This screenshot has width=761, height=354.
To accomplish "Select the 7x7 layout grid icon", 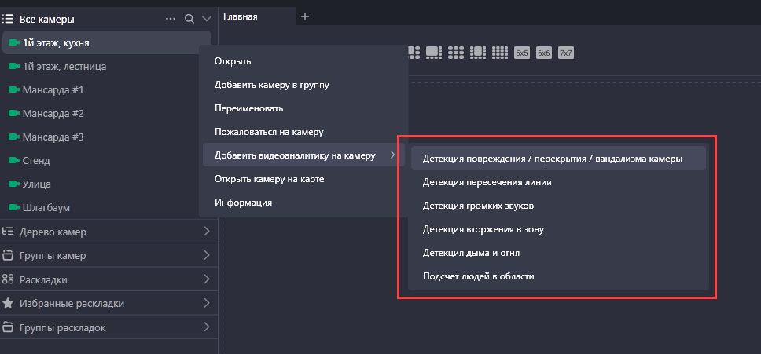I will coord(565,53).
